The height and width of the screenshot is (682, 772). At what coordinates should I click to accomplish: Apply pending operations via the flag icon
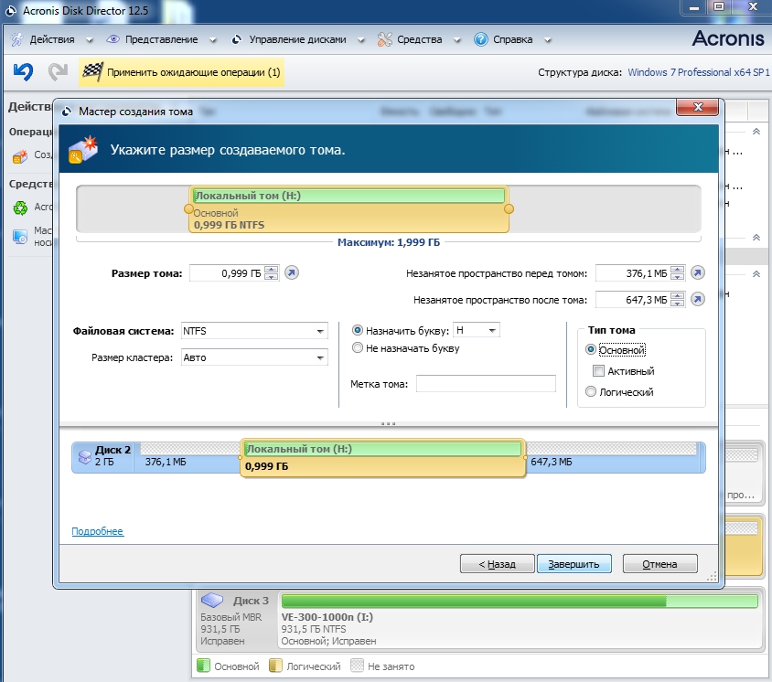(x=92, y=72)
